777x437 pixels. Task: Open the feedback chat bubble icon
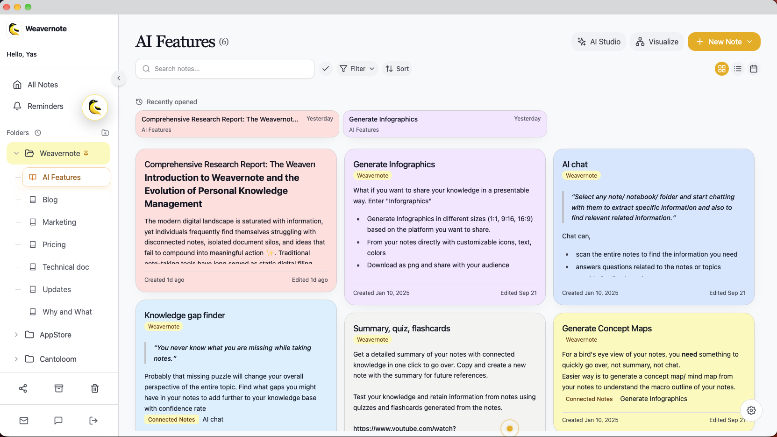tap(58, 421)
